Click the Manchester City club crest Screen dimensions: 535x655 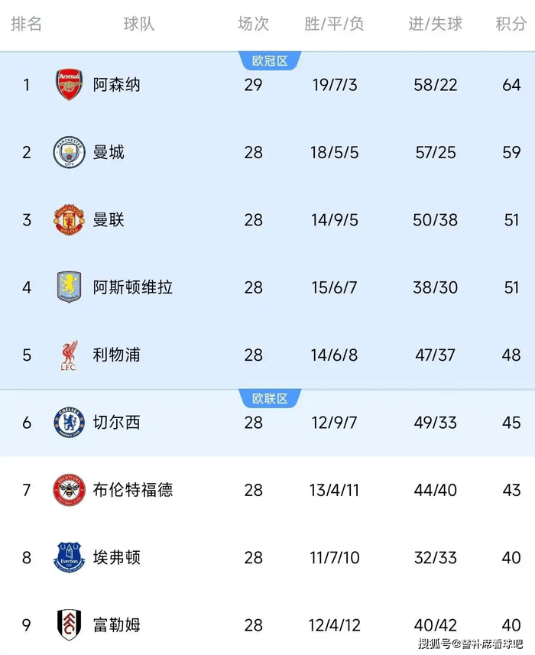pos(69,152)
